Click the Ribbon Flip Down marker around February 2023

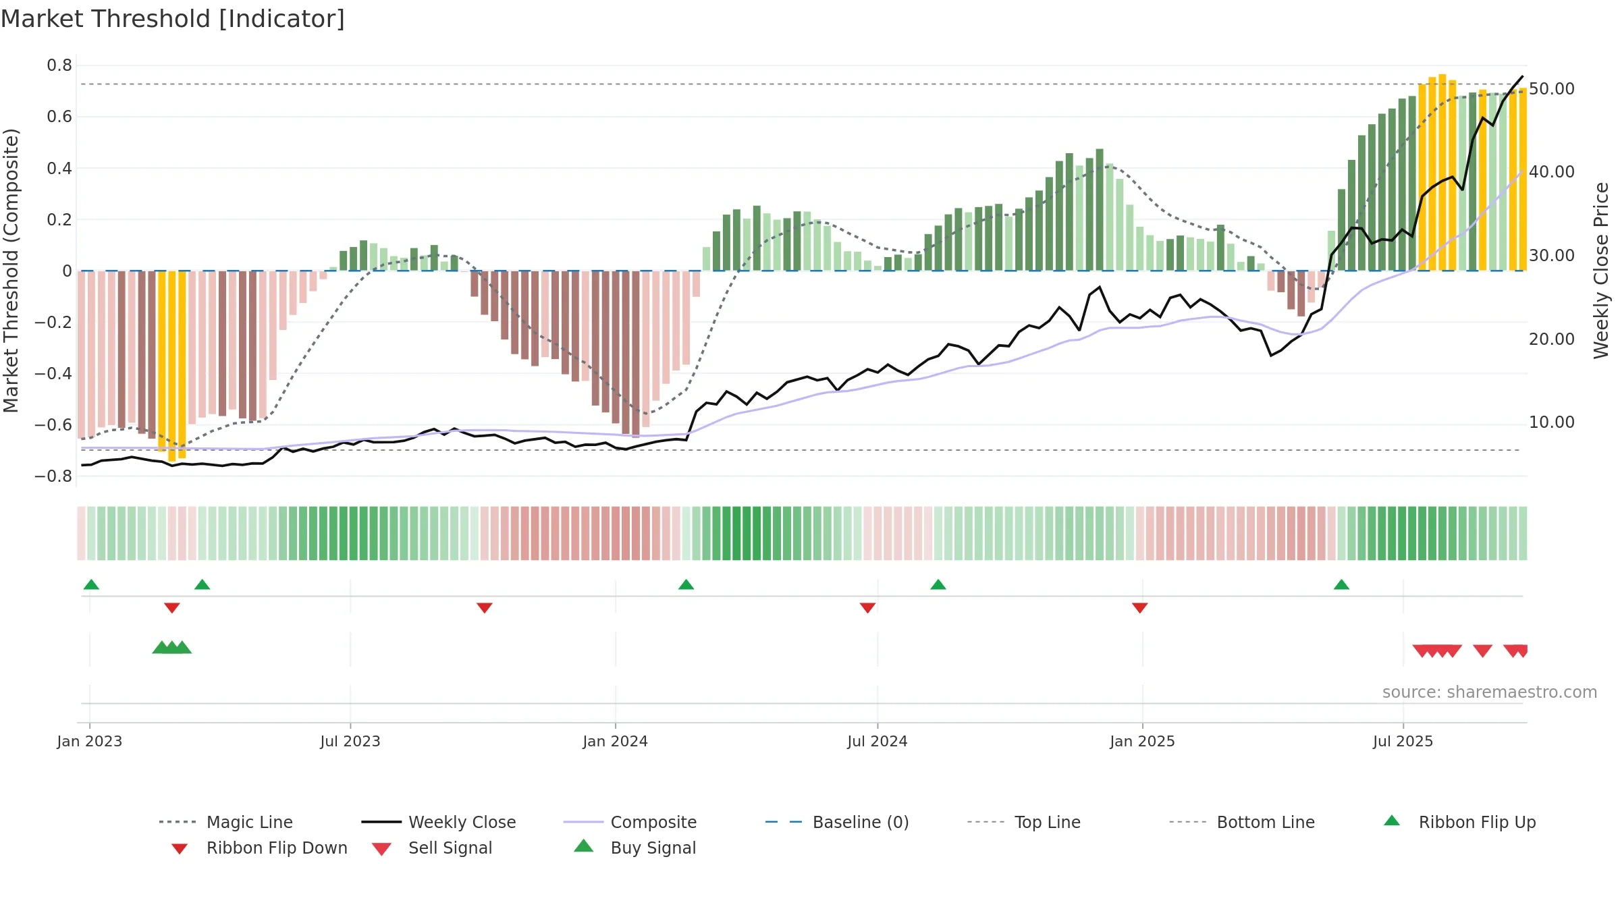(x=172, y=608)
